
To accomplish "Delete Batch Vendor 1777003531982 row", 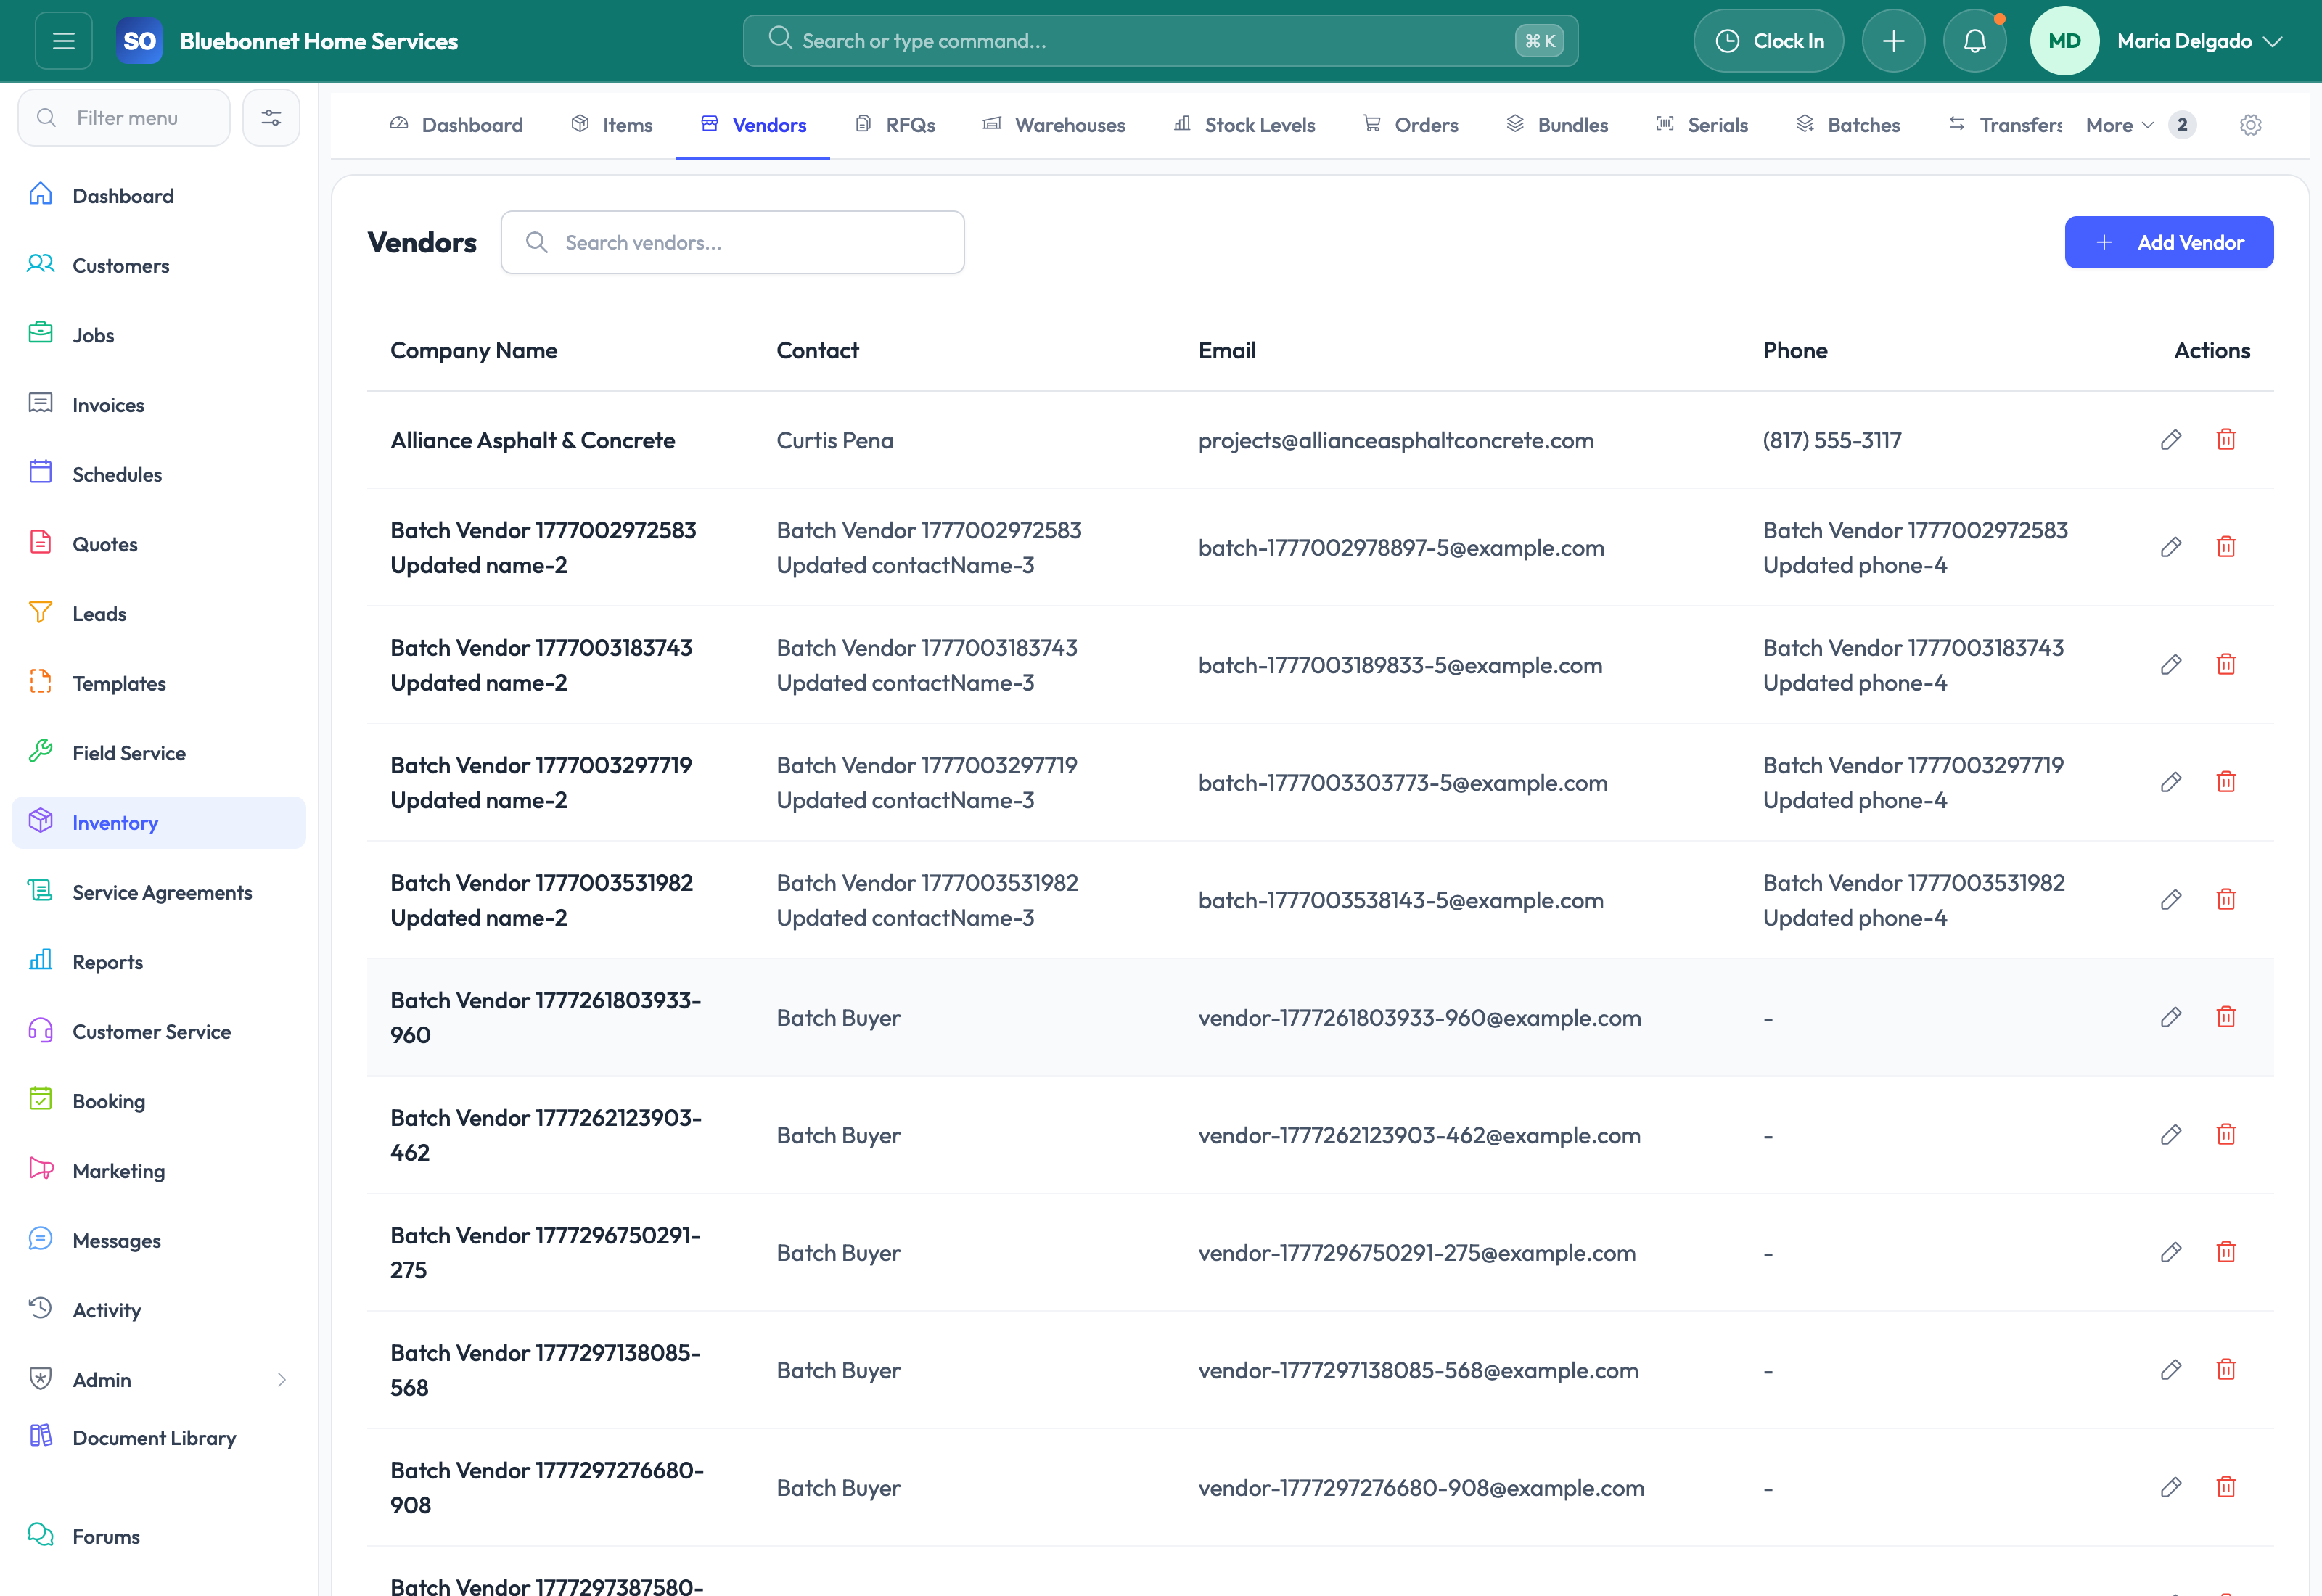I will tap(2225, 900).
